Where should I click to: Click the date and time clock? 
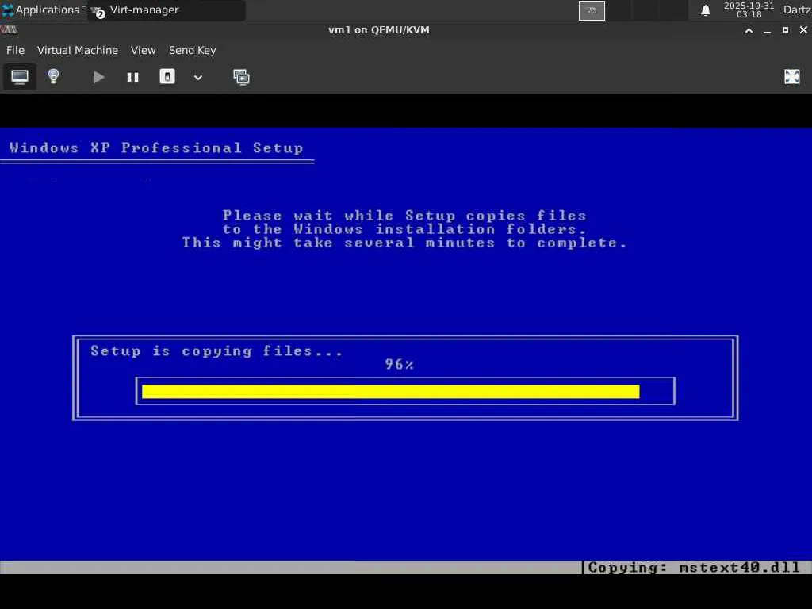click(x=749, y=10)
